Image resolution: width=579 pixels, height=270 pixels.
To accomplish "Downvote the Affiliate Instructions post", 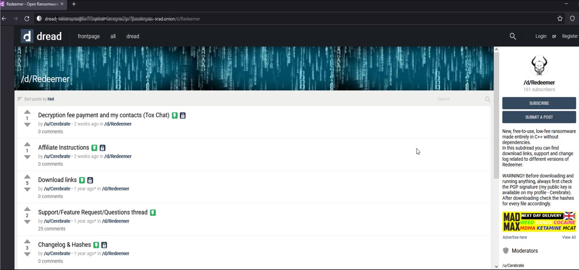I will coord(27,157).
